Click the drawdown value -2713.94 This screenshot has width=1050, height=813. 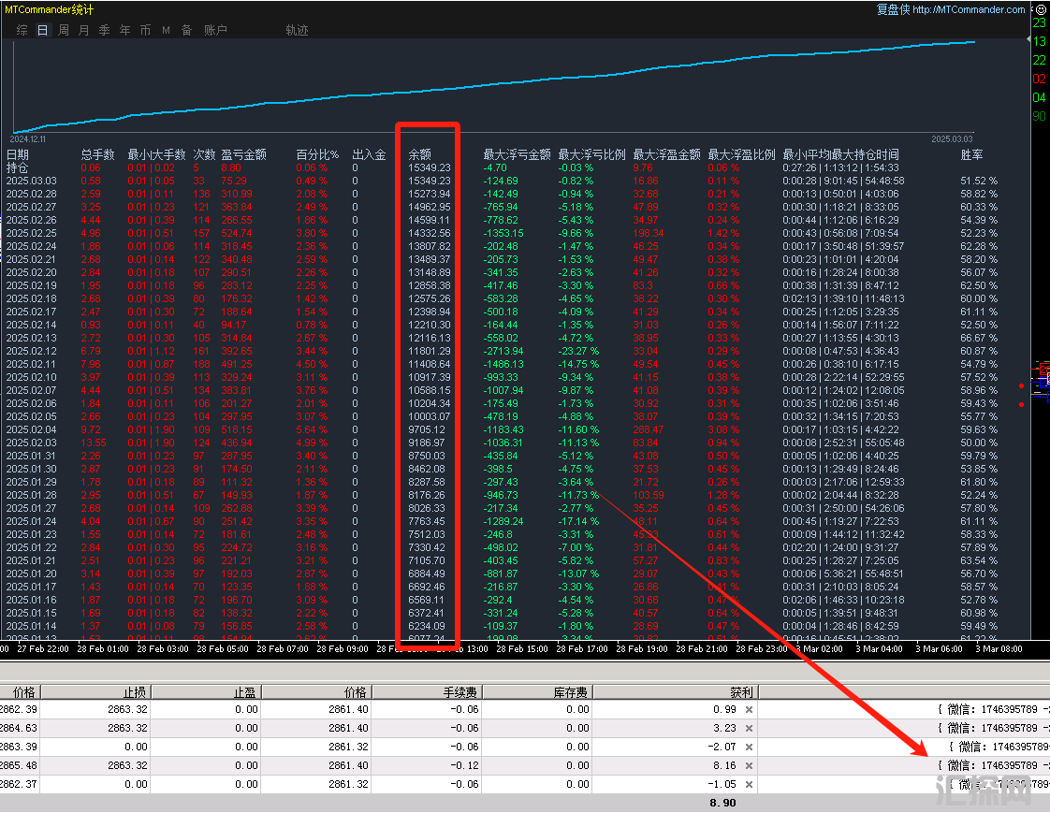tap(503, 351)
